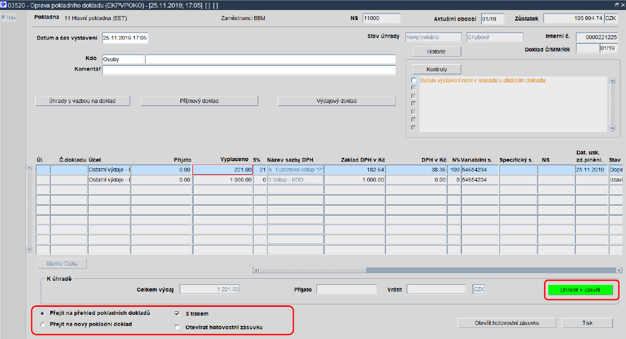Viewport: 626px width, 339px height.
Task: Click the first row's Variabilní s. cell 54654234
Action: point(480,170)
